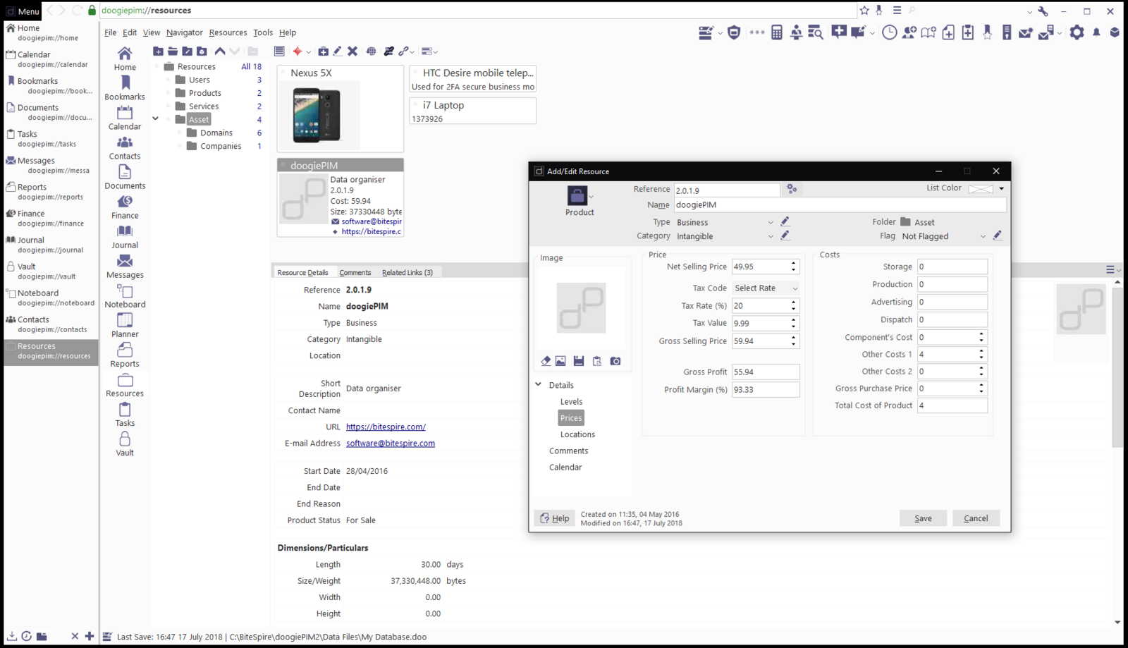
Task: Collapse the Asset folder tree node
Action: click(x=156, y=119)
